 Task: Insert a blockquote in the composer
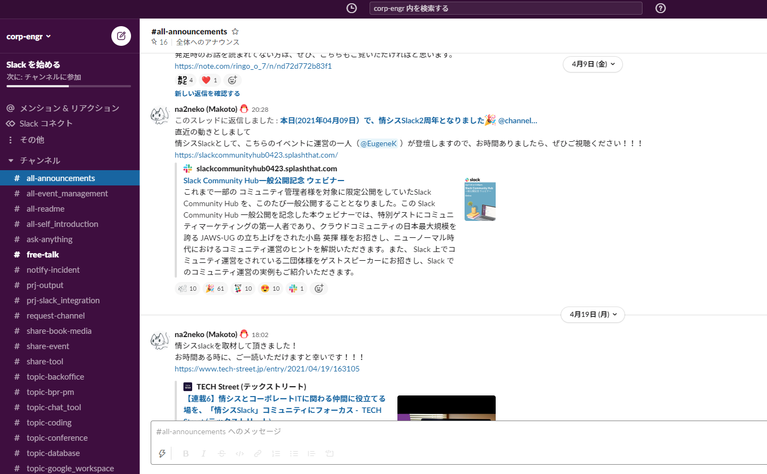(312, 453)
